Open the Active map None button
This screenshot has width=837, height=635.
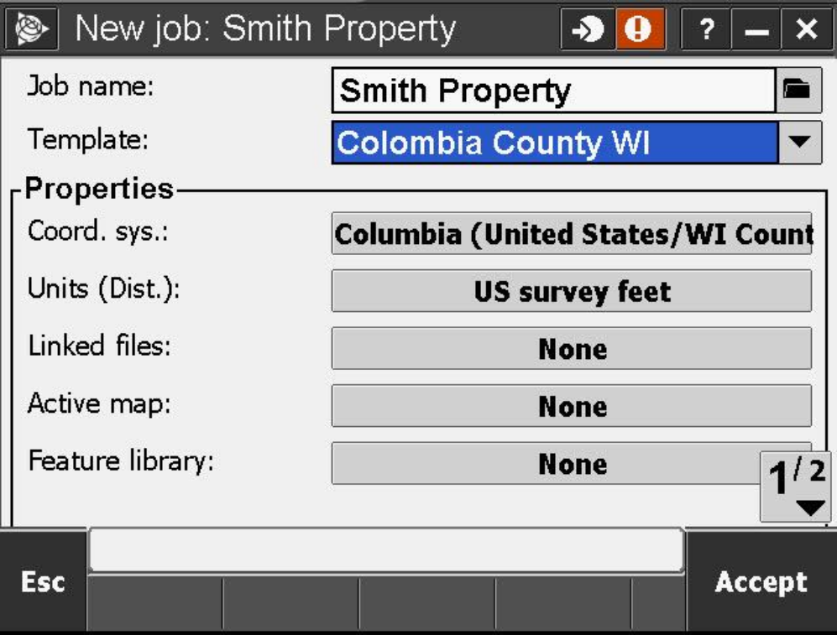tap(572, 406)
